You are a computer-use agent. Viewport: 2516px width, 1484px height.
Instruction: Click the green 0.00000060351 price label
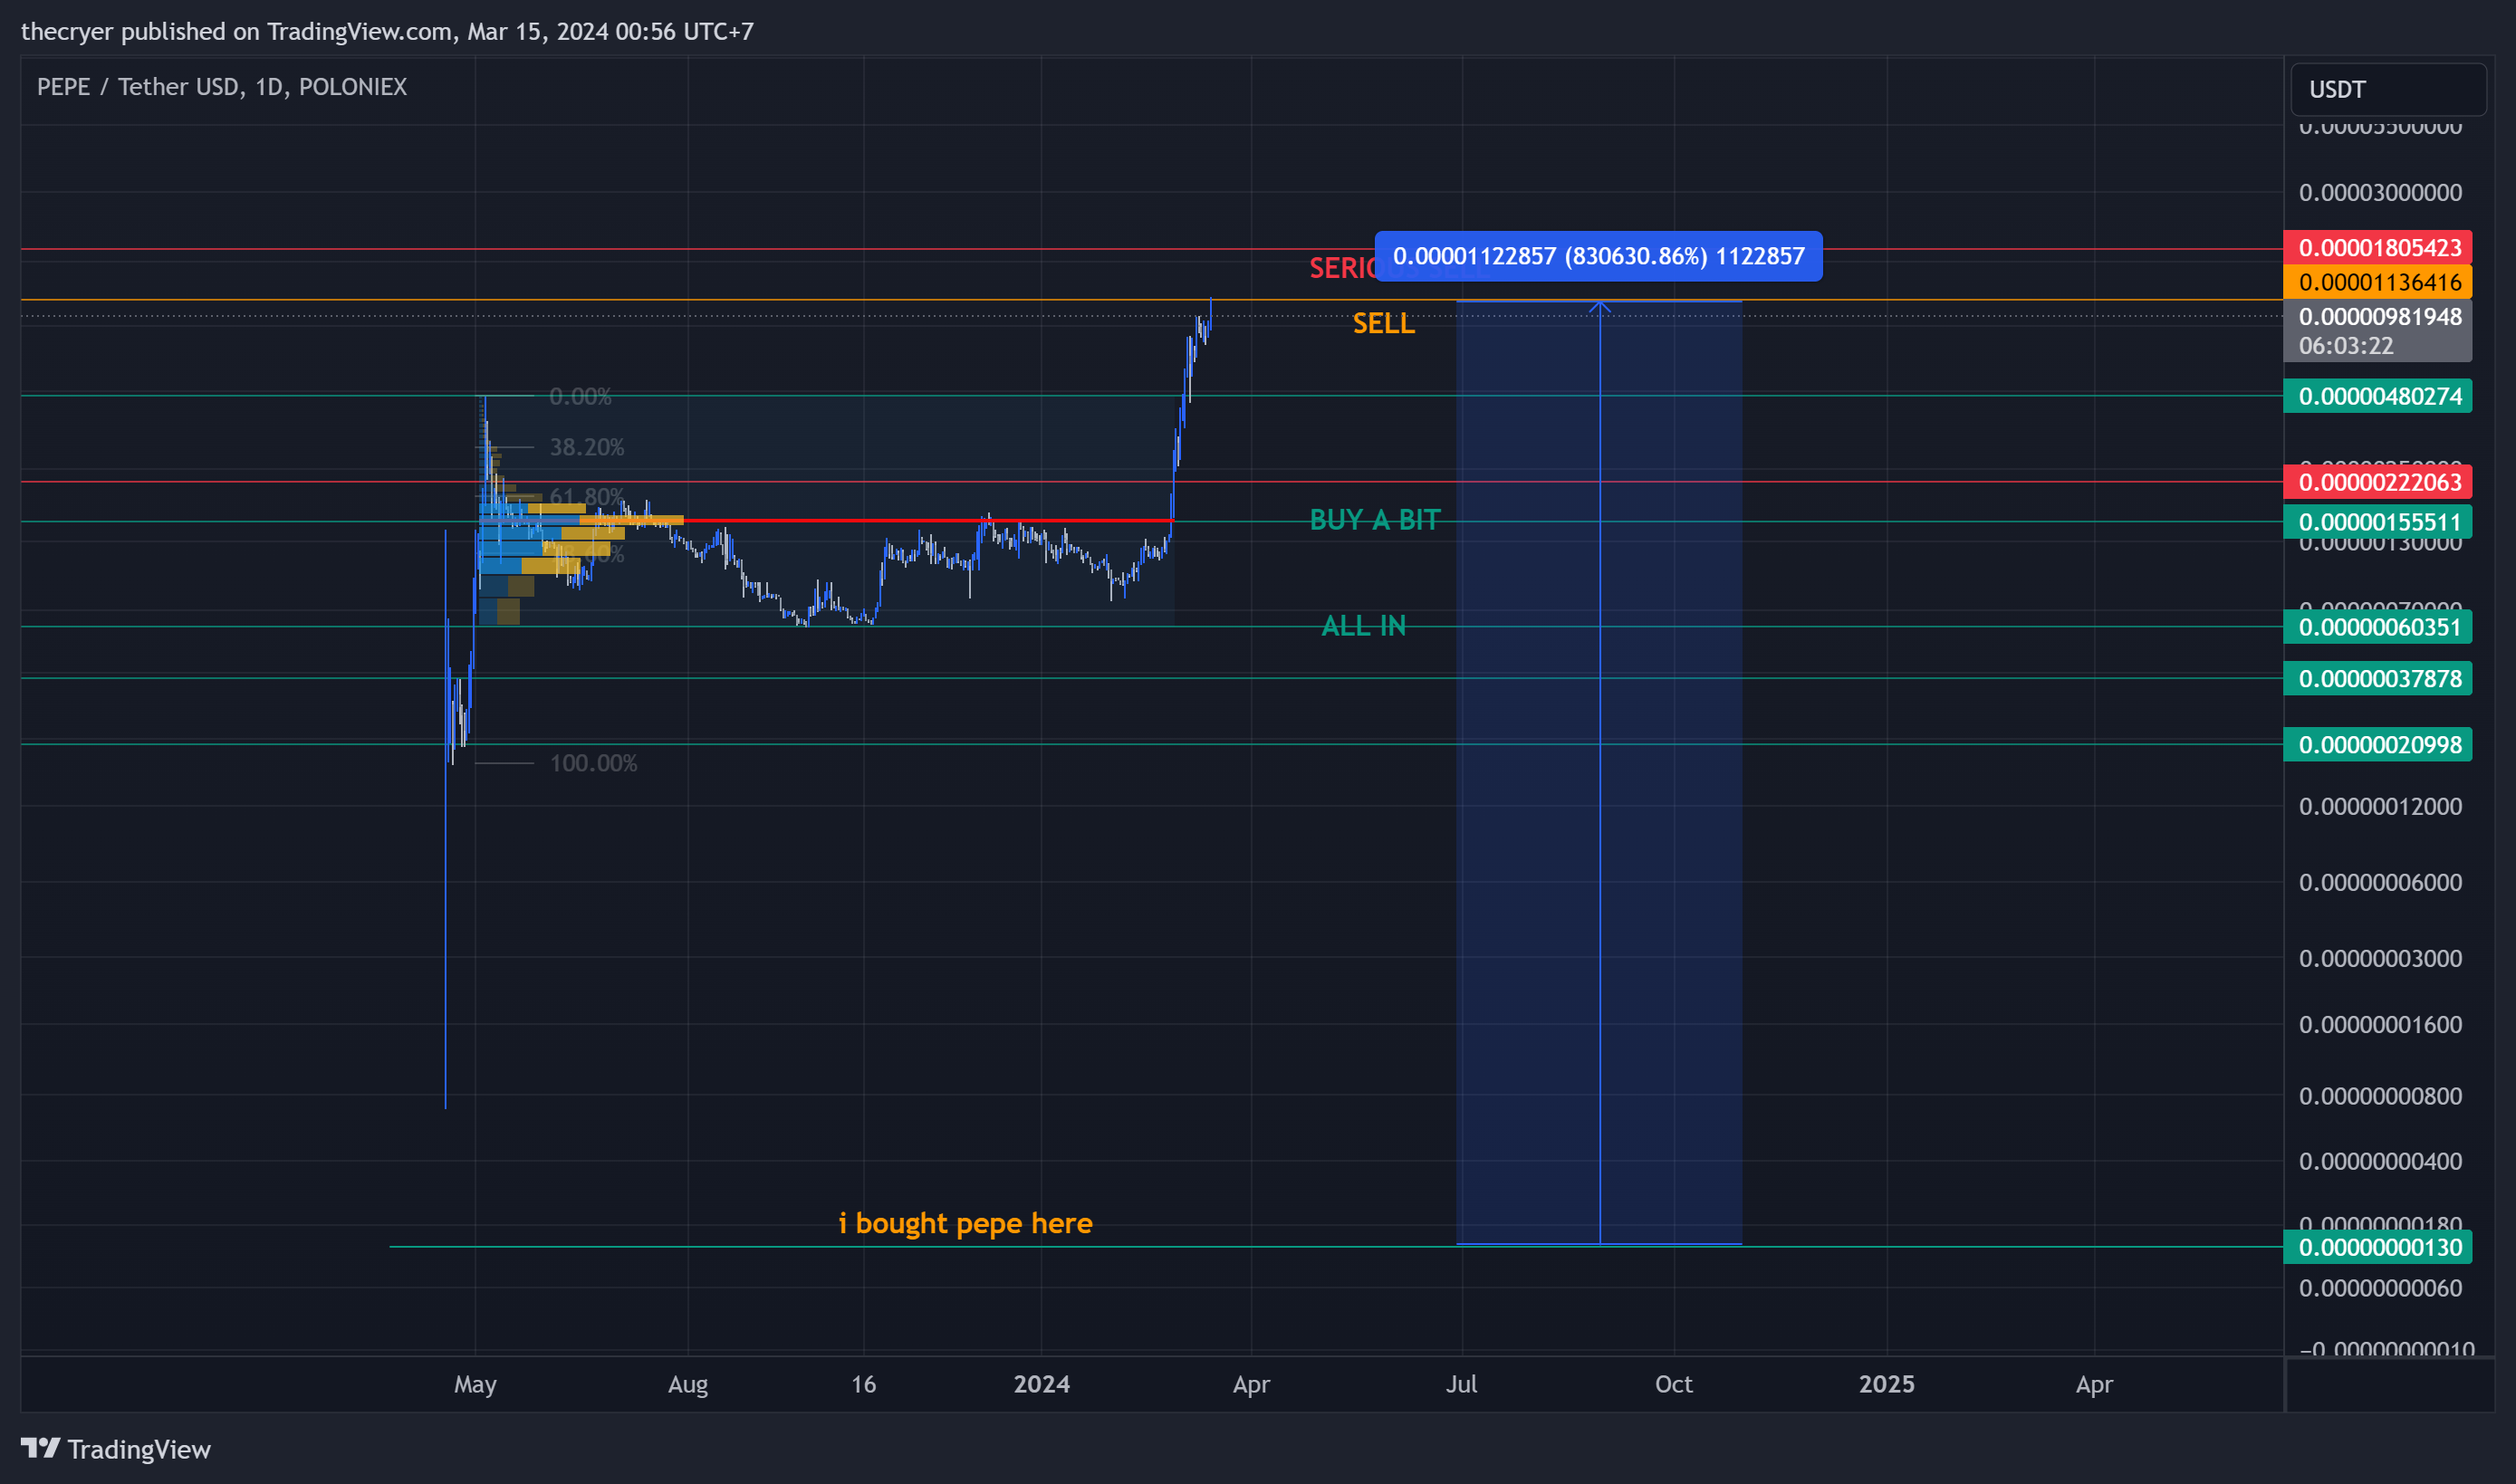click(2378, 627)
